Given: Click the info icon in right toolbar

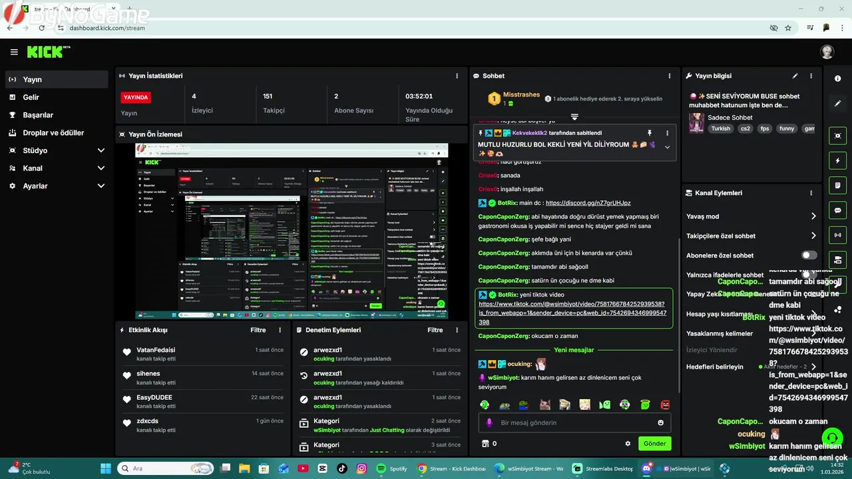Looking at the screenshot, I should click(x=837, y=79).
